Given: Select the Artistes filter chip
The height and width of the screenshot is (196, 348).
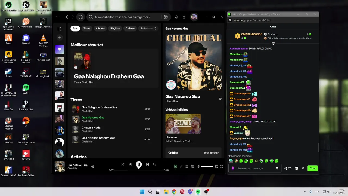Looking at the screenshot, I should [x=130, y=28].
